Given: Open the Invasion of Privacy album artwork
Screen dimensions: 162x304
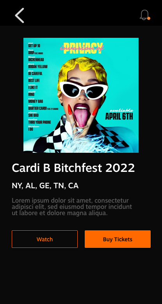Looking at the screenshot, I should click(81, 95).
